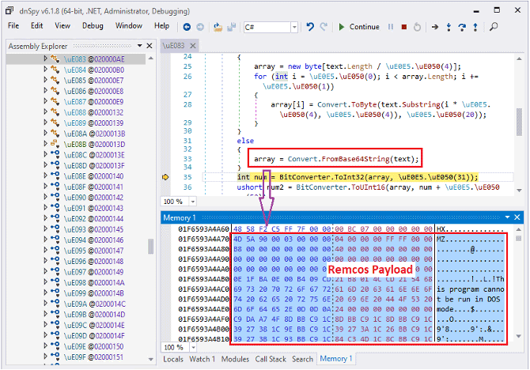Click the Step Into icon
Screen dimensions: 530x370
[x=449, y=26]
